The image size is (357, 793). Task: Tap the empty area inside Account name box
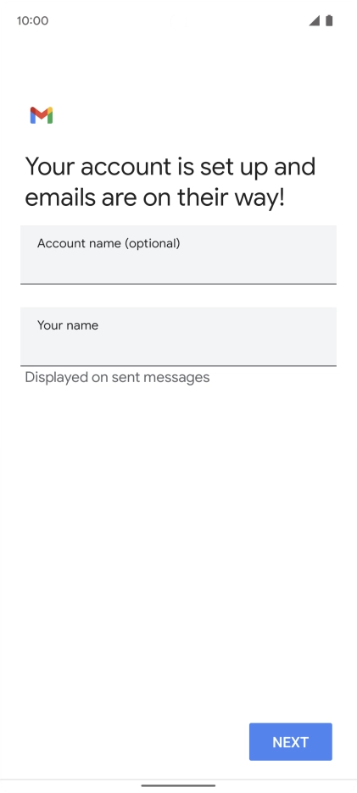pos(178,268)
